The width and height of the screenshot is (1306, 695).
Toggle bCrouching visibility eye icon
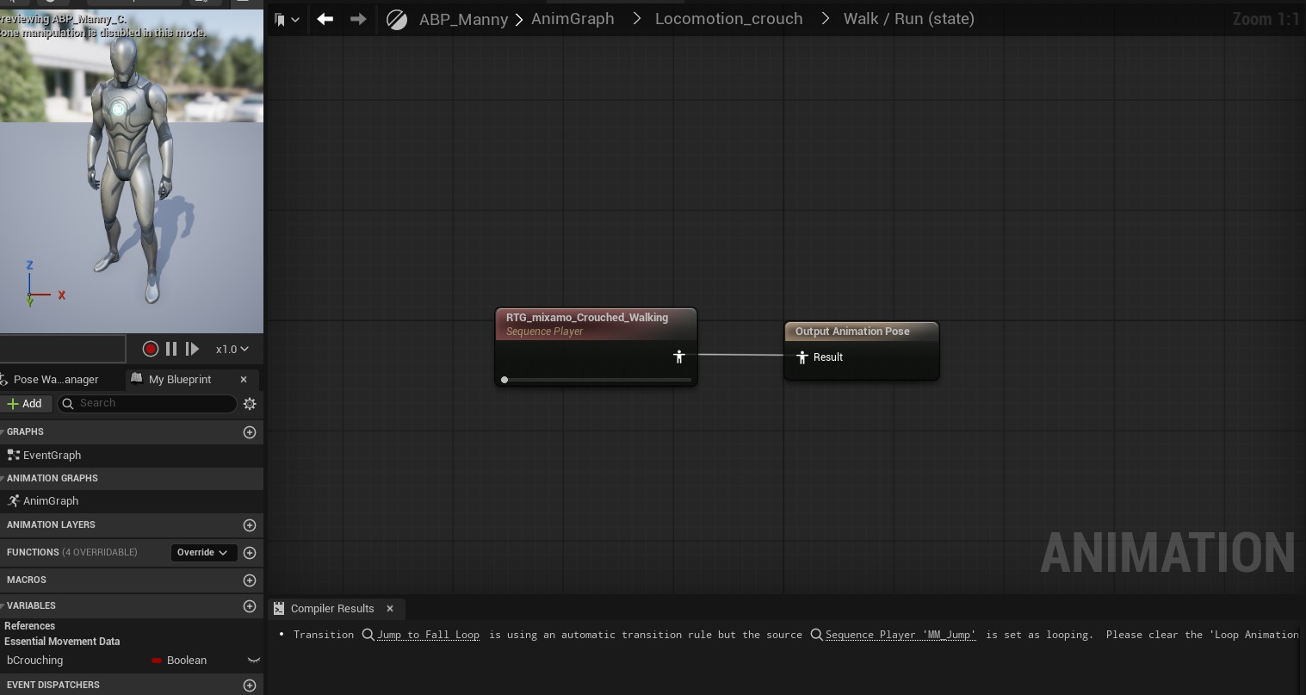click(254, 661)
